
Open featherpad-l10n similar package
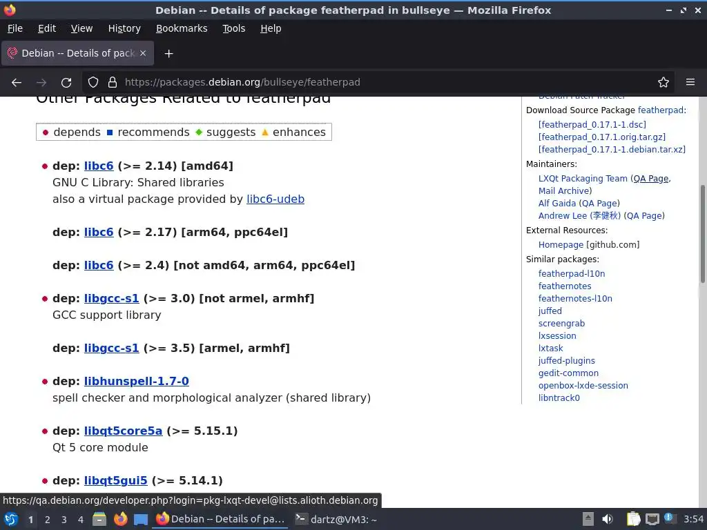coord(571,273)
